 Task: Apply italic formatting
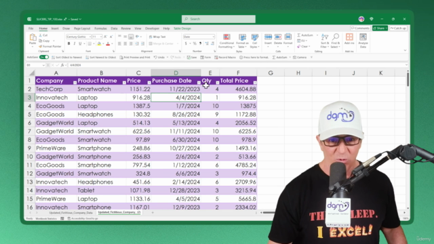74,43
